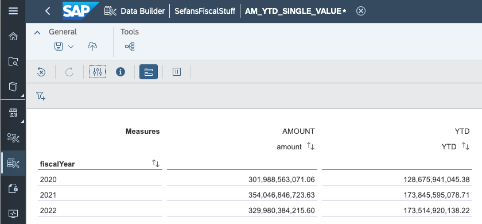The image size is (482, 224).
Task: Click the reset data preview icon
Action: pyautogui.click(x=41, y=72)
